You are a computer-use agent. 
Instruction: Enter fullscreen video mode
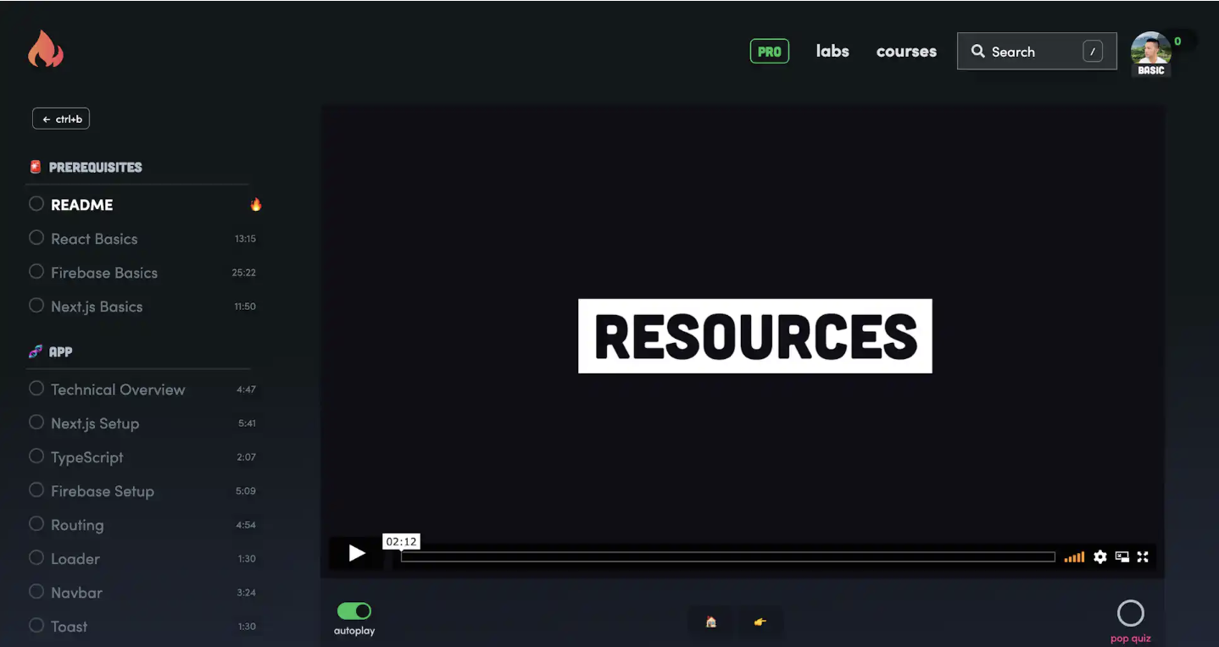click(x=1143, y=556)
